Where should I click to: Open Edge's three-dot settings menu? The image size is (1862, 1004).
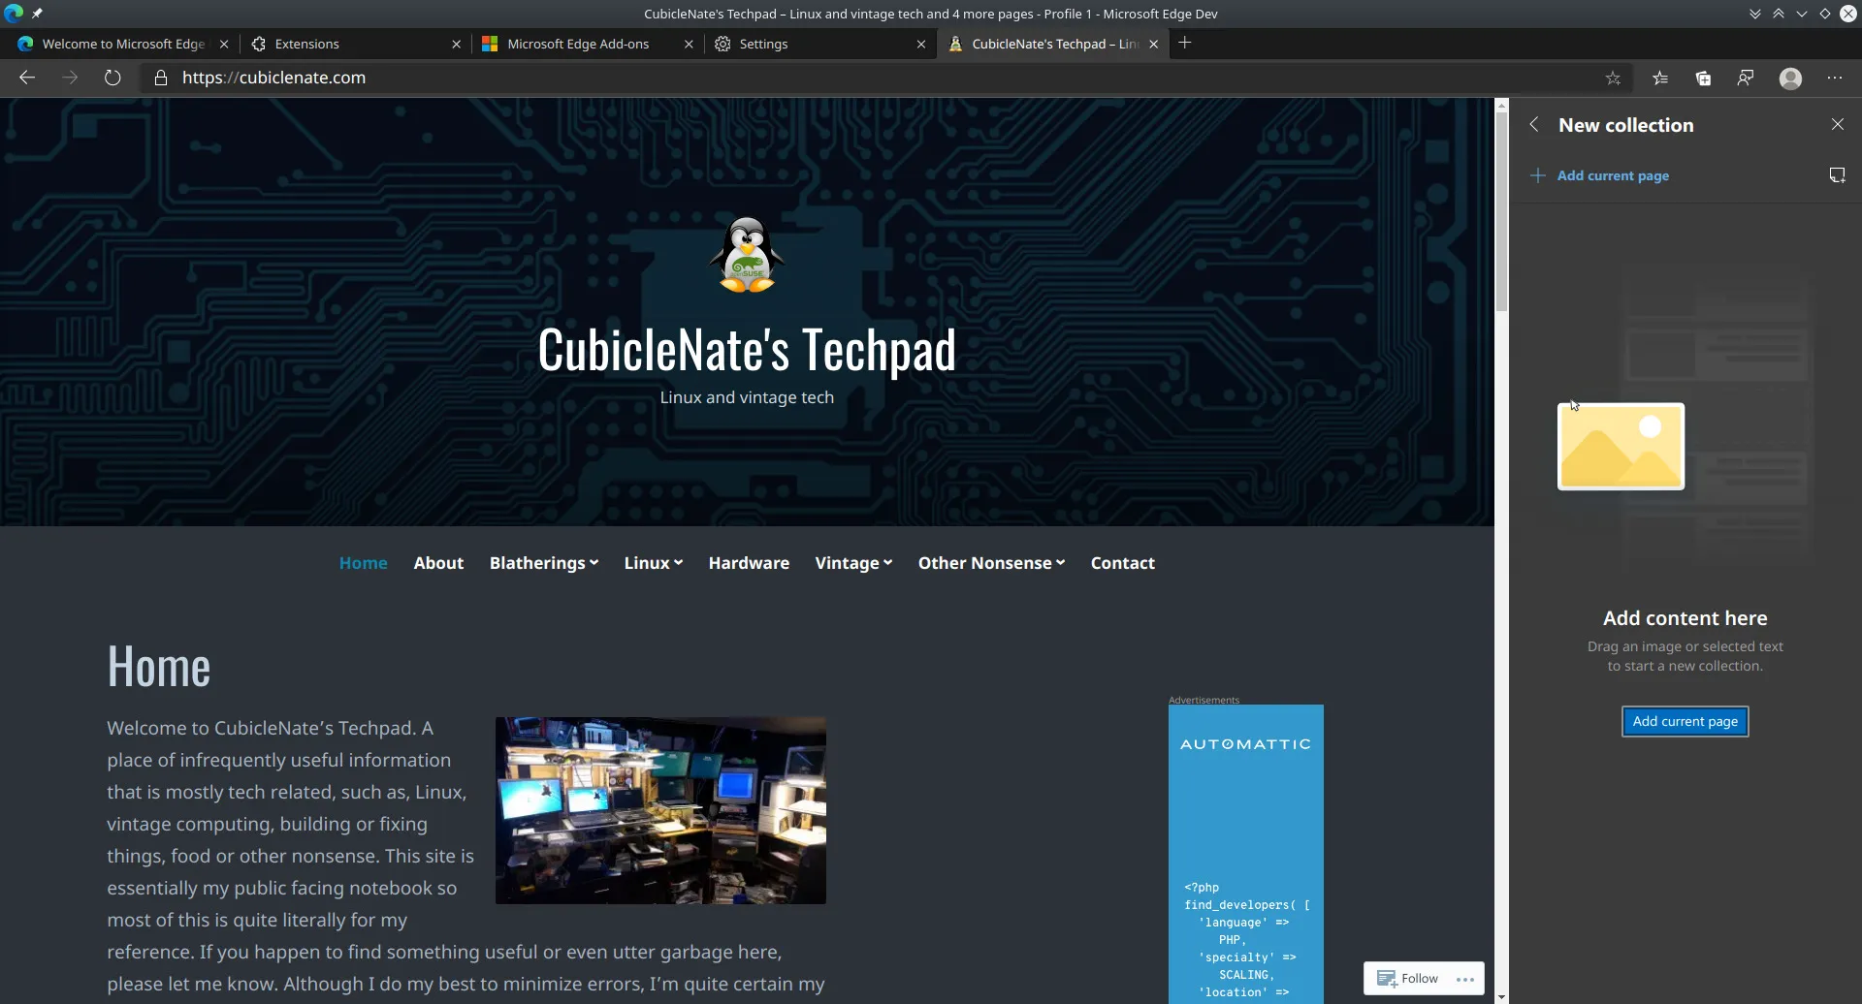point(1835,78)
